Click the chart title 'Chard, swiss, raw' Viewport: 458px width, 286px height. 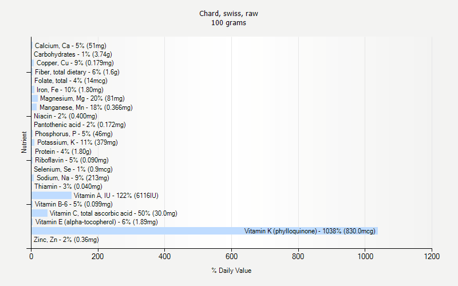coord(228,14)
